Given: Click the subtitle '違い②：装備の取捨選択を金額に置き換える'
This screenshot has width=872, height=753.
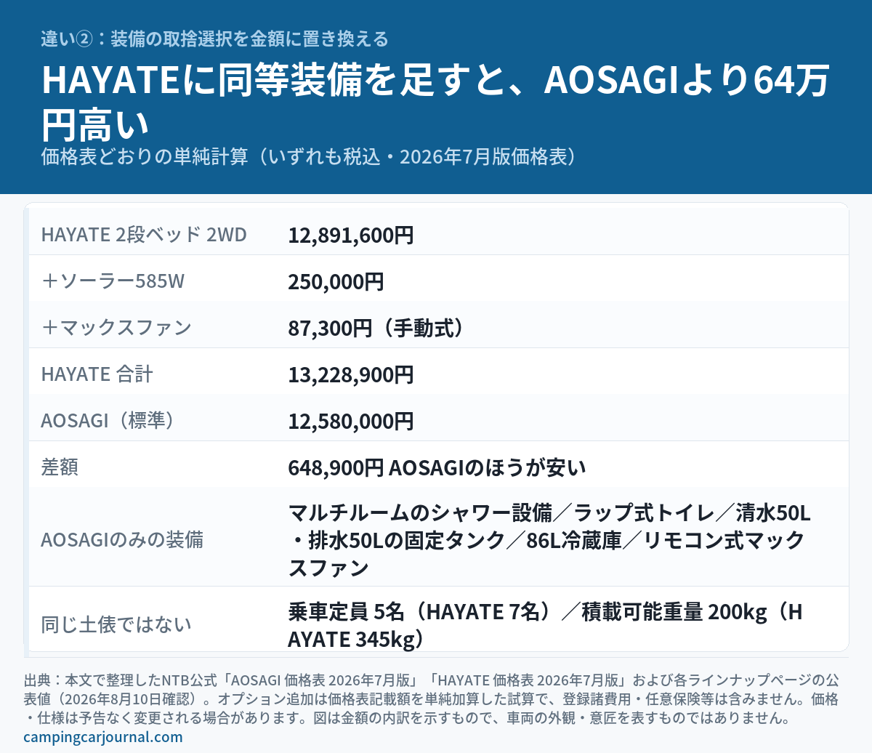Looking at the screenshot, I should pos(215,39).
